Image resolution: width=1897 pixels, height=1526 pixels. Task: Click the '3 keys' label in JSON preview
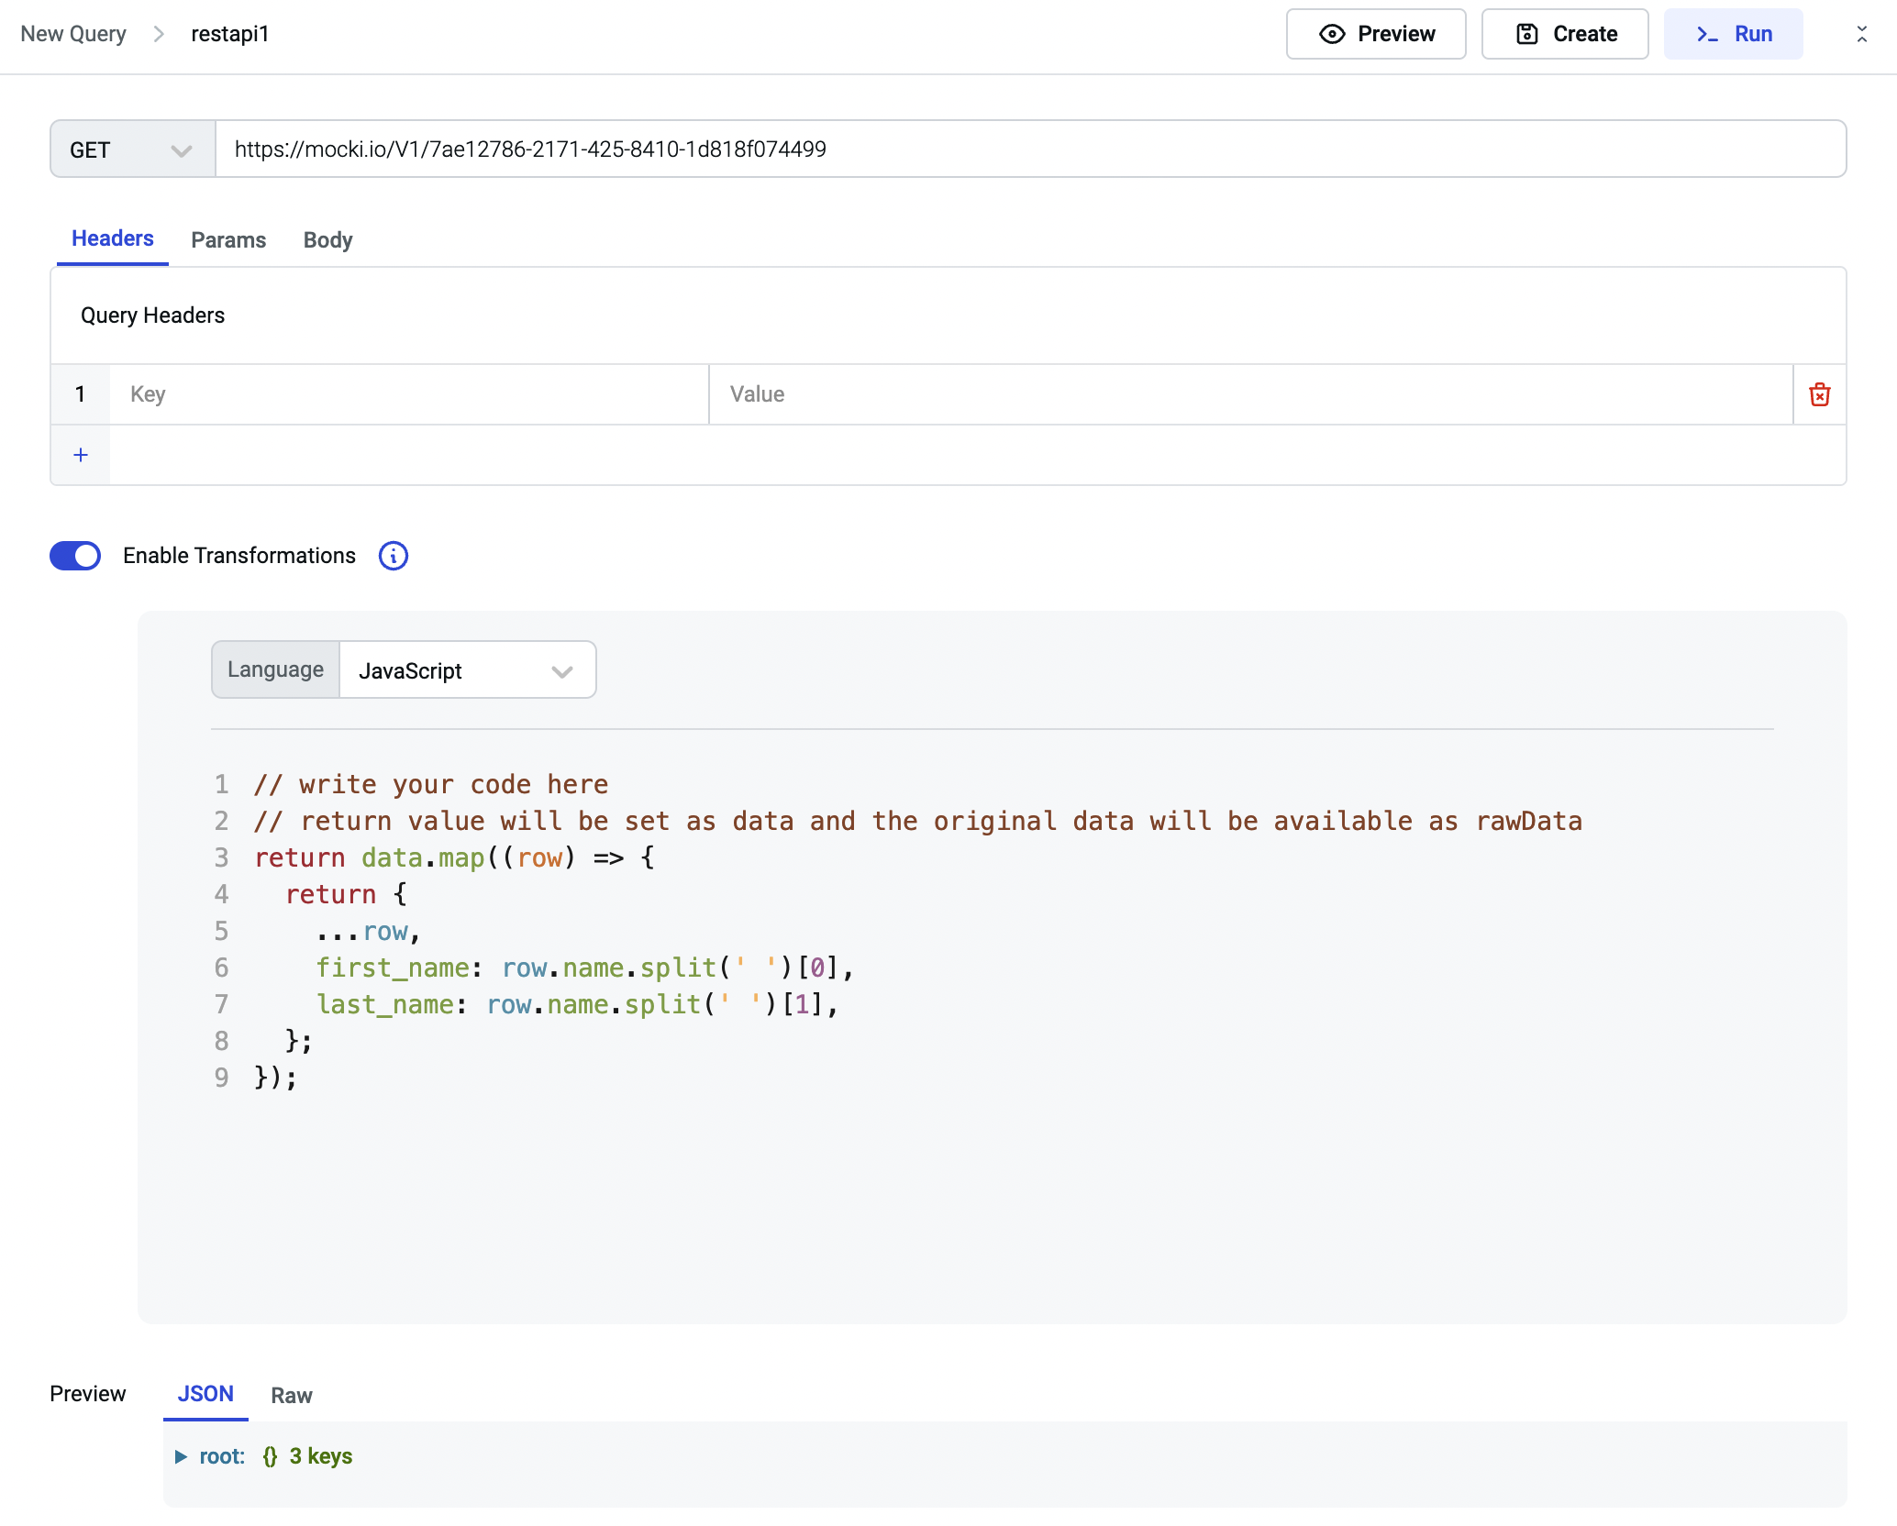pos(321,1456)
